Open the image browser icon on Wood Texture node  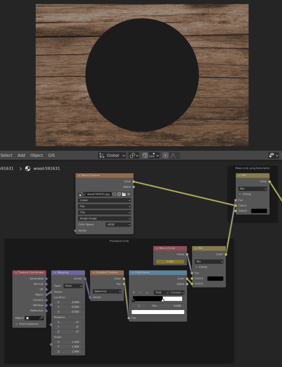[81, 194]
